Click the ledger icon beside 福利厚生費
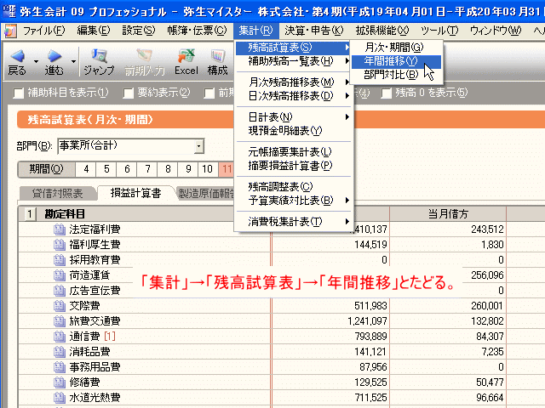The width and height of the screenshot is (545, 408). point(60,245)
